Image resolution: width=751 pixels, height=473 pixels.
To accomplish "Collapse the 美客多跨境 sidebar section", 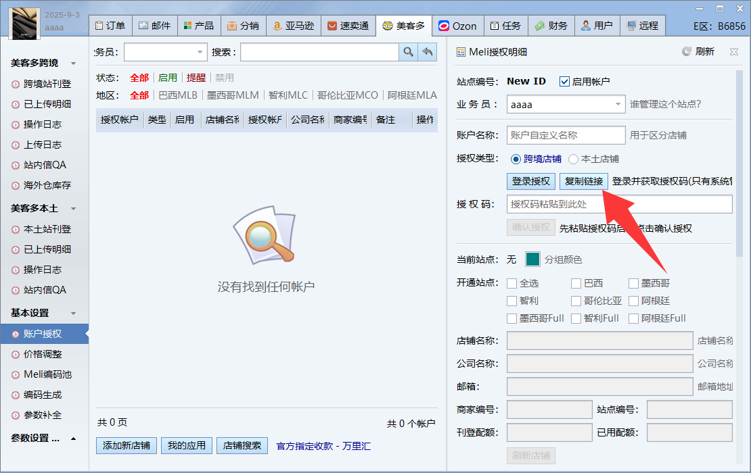I will coord(73,64).
